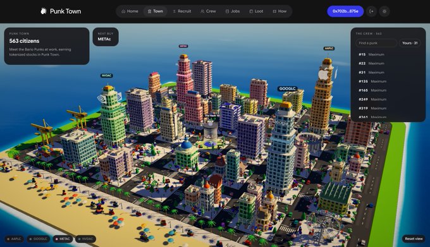Select punk #165 in the crew list
Viewport: 430px width, 247px height.
(x=388, y=90)
